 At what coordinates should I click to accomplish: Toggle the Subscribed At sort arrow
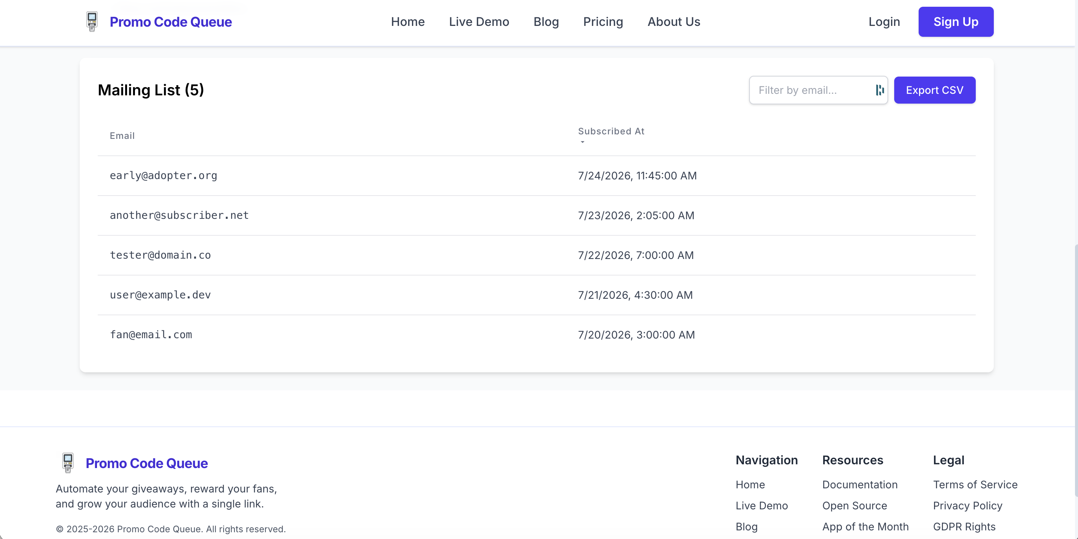pyautogui.click(x=582, y=142)
